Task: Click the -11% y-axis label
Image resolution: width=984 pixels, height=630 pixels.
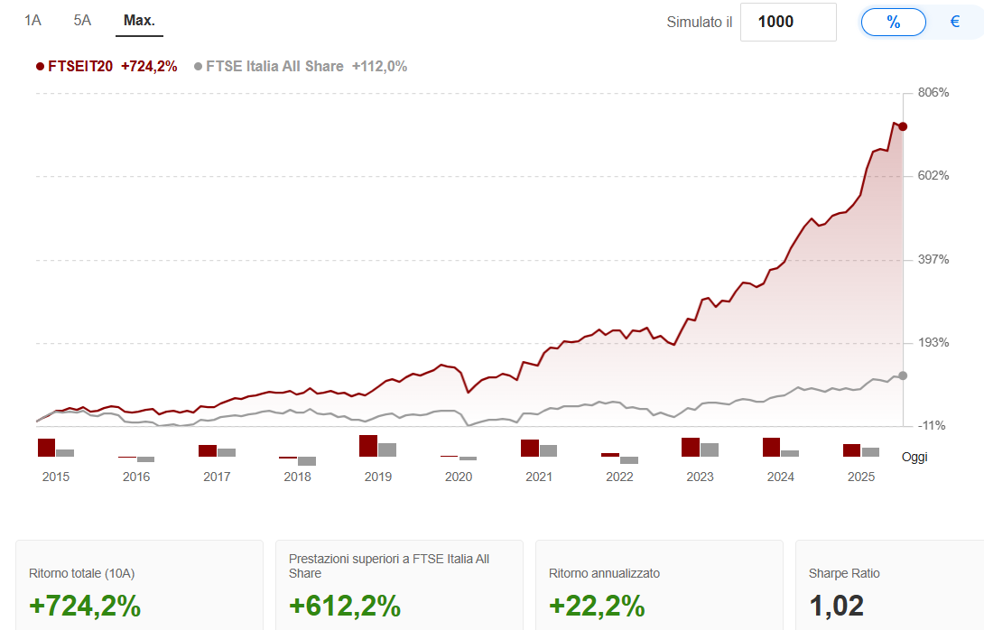Action: (932, 426)
